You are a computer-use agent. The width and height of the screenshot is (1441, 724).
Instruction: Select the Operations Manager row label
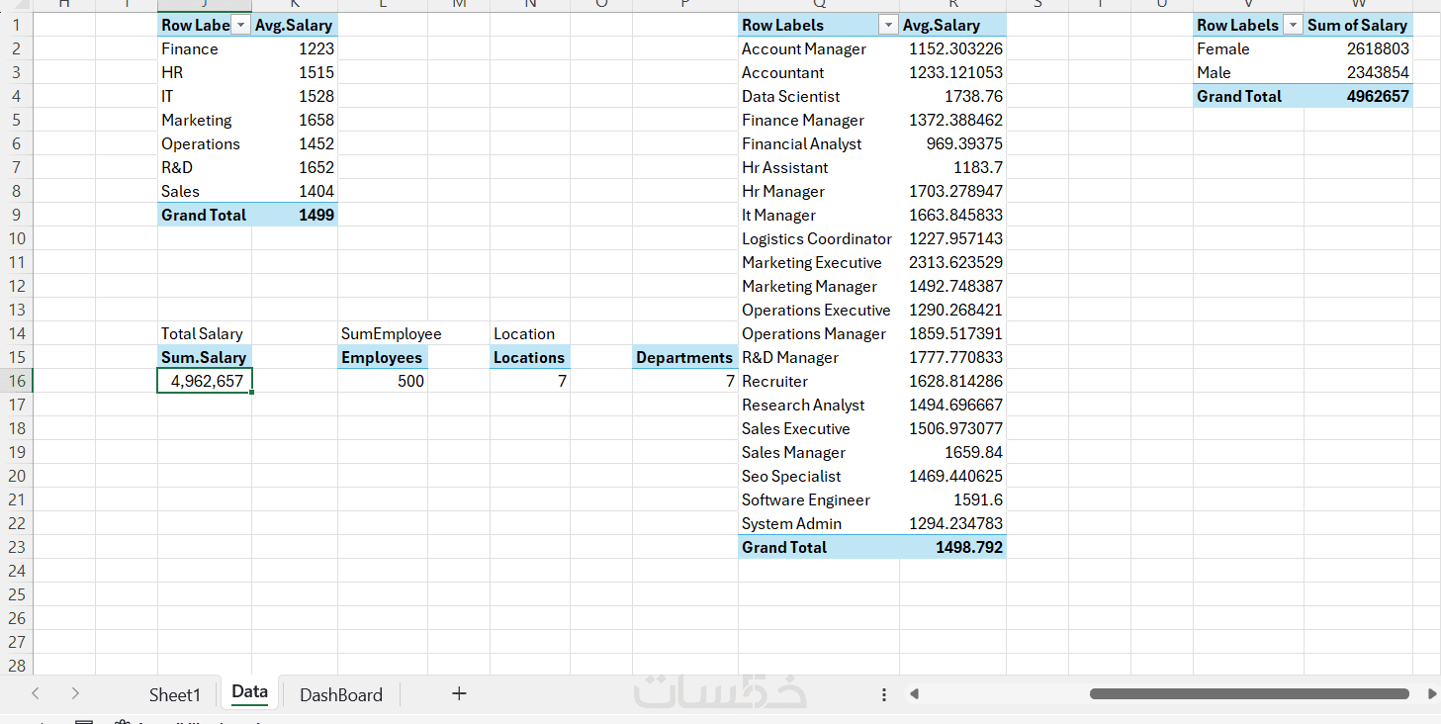click(x=819, y=333)
